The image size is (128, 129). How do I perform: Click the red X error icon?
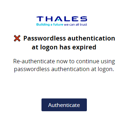[x=17, y=38]
